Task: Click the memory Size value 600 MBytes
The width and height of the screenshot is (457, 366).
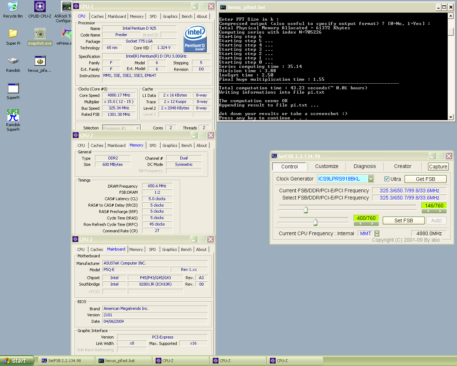Action: tap(113, 164)
